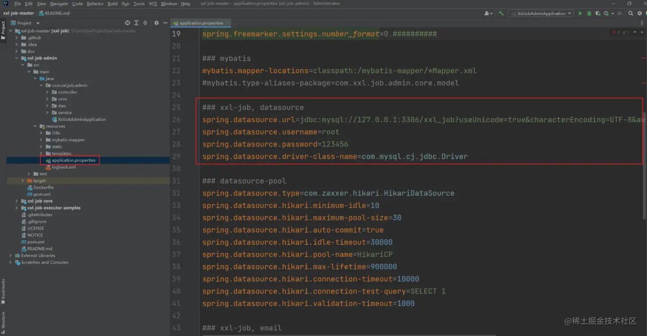Run with coverage shield icon
647x336 pixels.
click(x=598, y=13)
